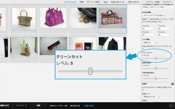
Task: Click the クリーンカット level slider handle
Action: 156,58
